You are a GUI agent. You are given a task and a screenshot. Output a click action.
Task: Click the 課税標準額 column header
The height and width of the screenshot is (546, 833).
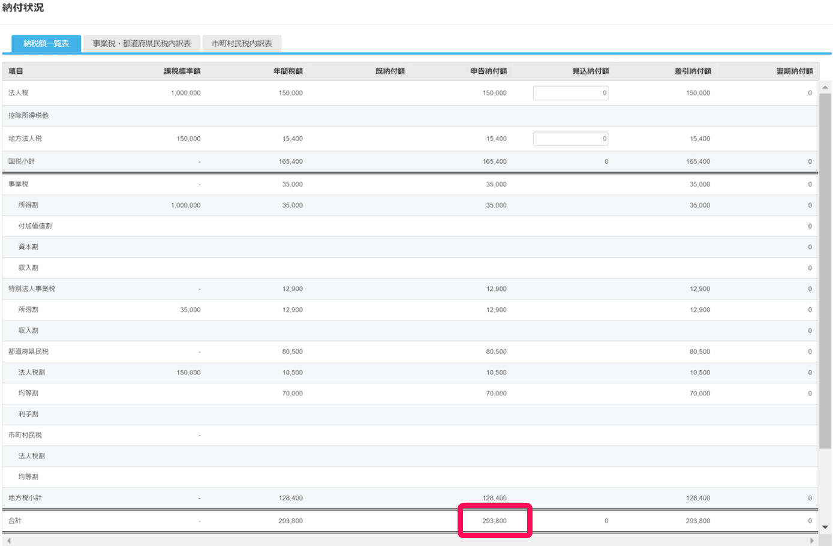coord(182,71)
